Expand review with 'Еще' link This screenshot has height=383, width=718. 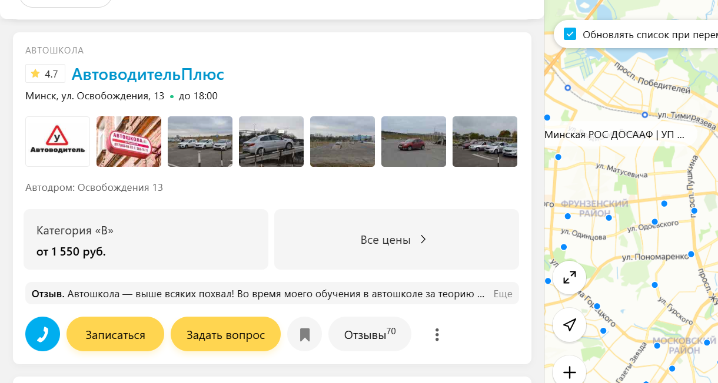(x=503, y=294)
